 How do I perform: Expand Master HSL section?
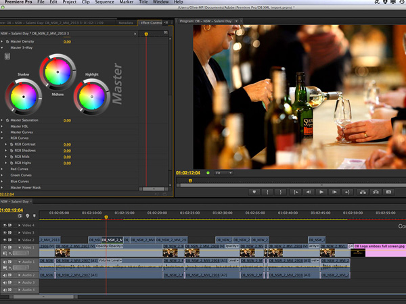2,126
